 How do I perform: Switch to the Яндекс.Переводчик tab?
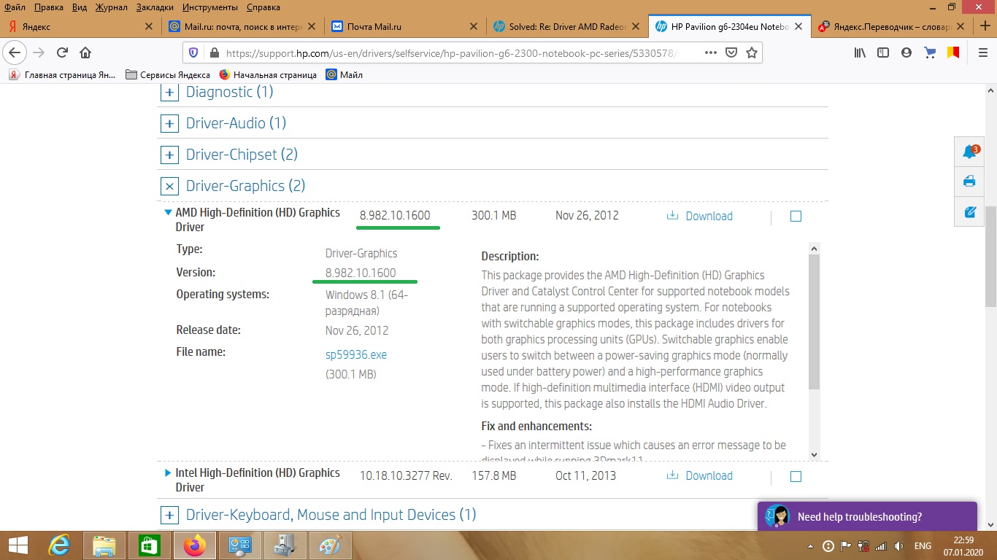pyautogui.click(x=891, y=26)
